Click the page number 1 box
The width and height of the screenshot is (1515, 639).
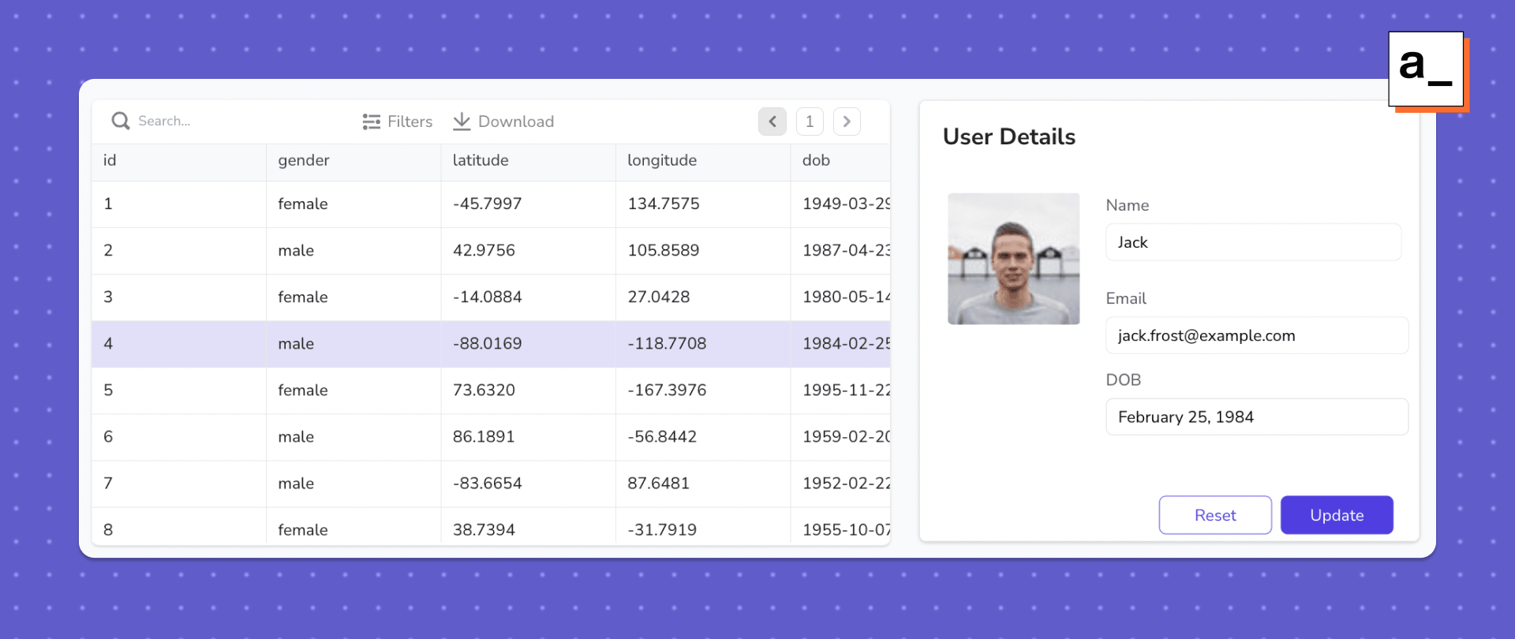coord(810,121)
